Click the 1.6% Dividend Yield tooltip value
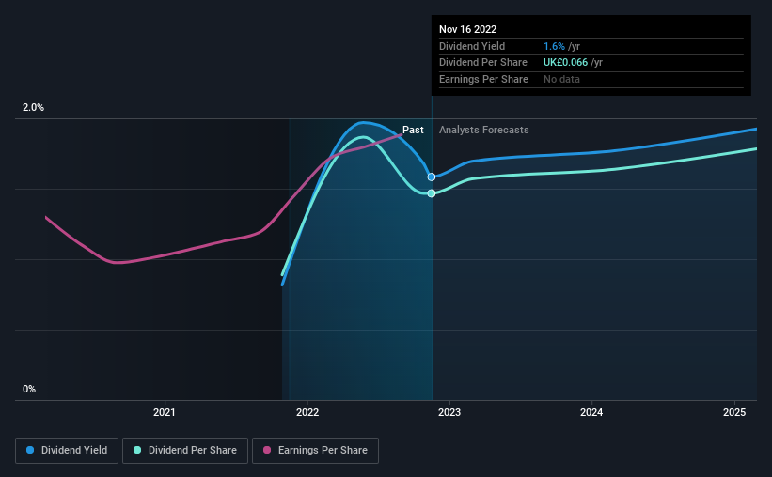This screenshot has height=477, width=772. pos(554,46)
